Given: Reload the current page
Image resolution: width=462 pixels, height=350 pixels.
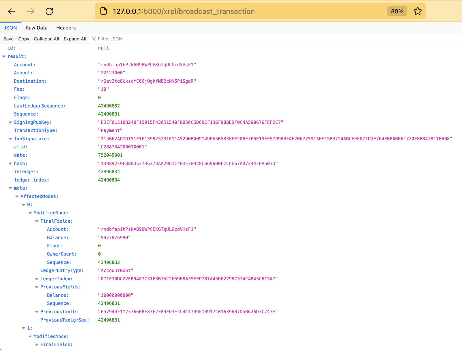Looking at the screenshot, I should pos(49,11).
